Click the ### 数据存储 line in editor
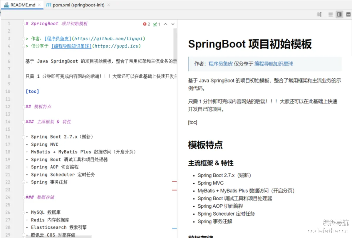Screen dimensions: 352x238 tap(40, 197)
